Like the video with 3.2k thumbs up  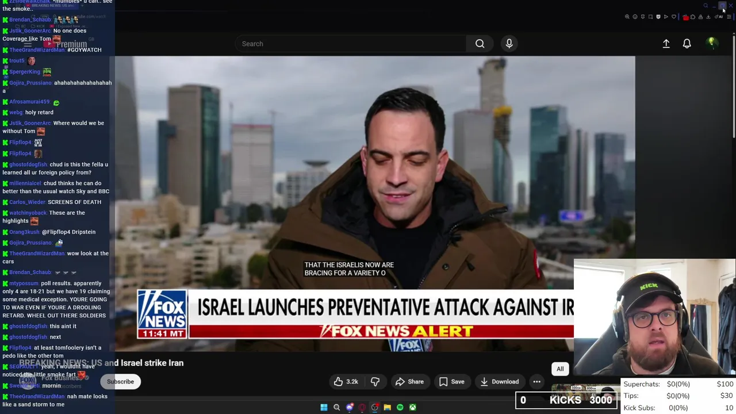pyautogui.click(x=346, y=381)
